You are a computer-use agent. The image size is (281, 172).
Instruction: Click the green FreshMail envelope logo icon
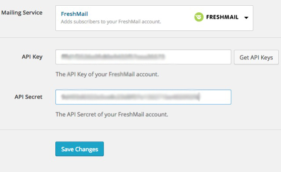pyautogui.click(x=199, y=17)
